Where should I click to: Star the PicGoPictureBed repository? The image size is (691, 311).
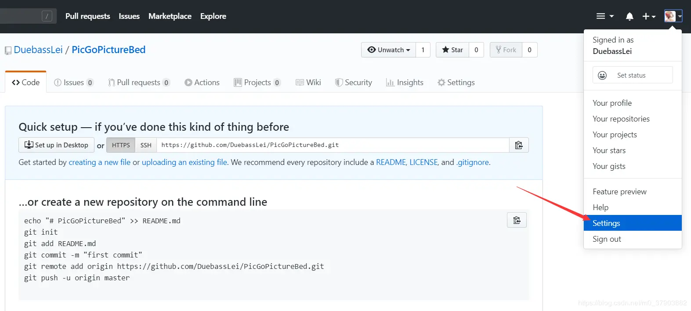[452, 50]
